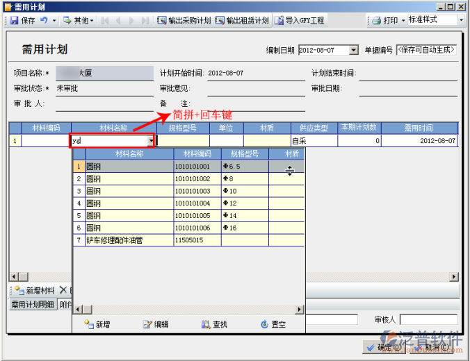Screen dimensions: 470x361
Task: Click the Save (保存) disk icon
Action: coord(14,20)
